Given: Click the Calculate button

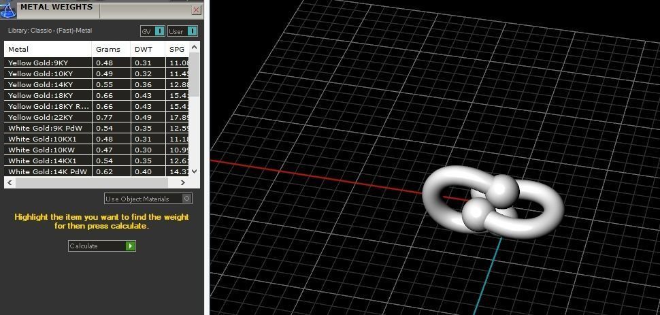Looking at the screenshot, I should pos(102,246).
